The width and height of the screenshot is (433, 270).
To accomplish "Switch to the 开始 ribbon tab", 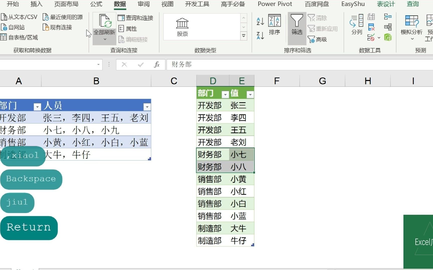I will pos(12,4).
